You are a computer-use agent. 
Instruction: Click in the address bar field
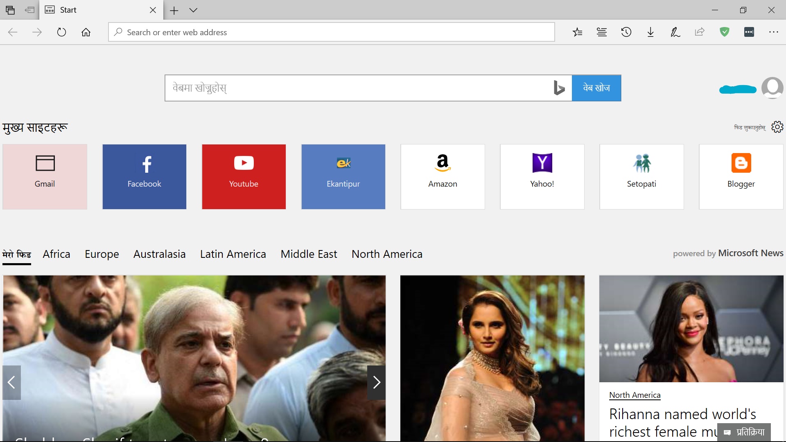point(332,32)
